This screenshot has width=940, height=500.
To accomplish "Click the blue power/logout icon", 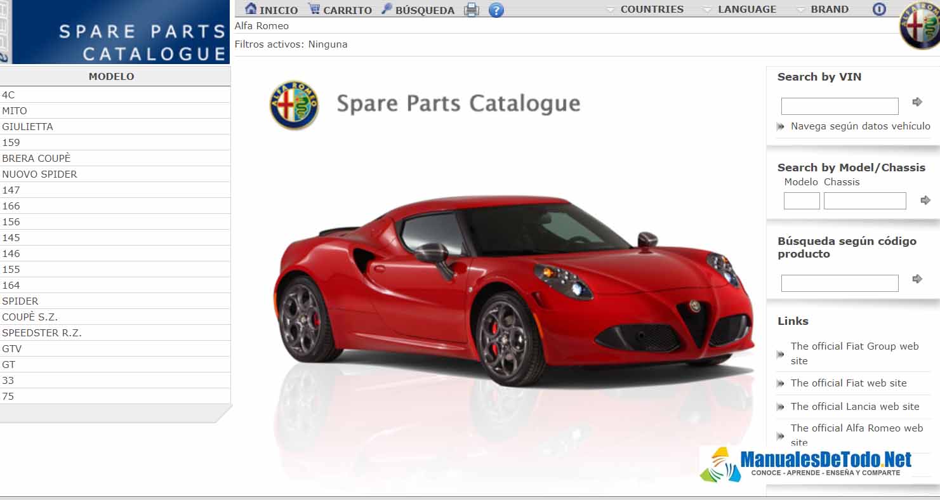I will pos(879,10).
